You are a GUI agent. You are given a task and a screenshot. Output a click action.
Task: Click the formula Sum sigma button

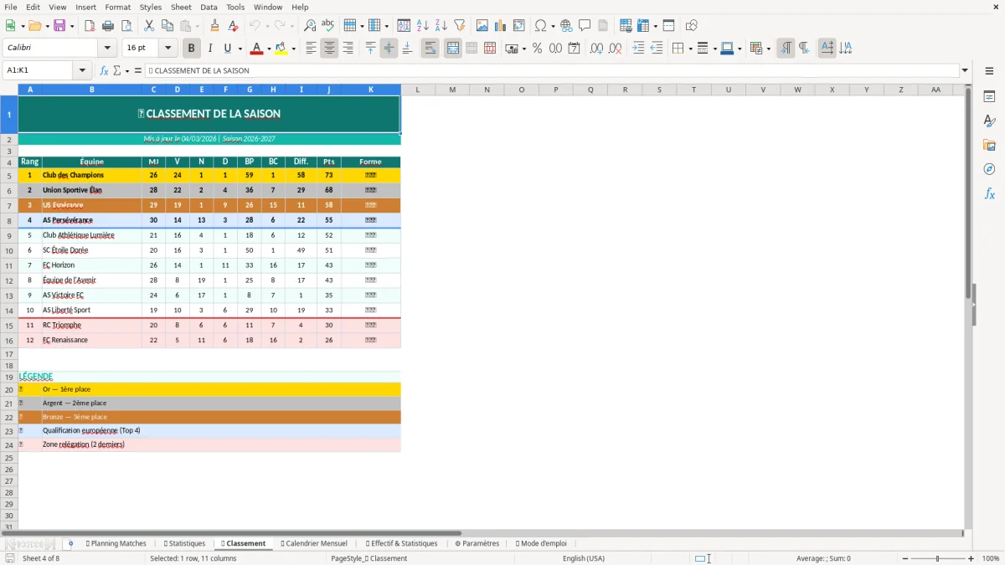coord(117,71)
